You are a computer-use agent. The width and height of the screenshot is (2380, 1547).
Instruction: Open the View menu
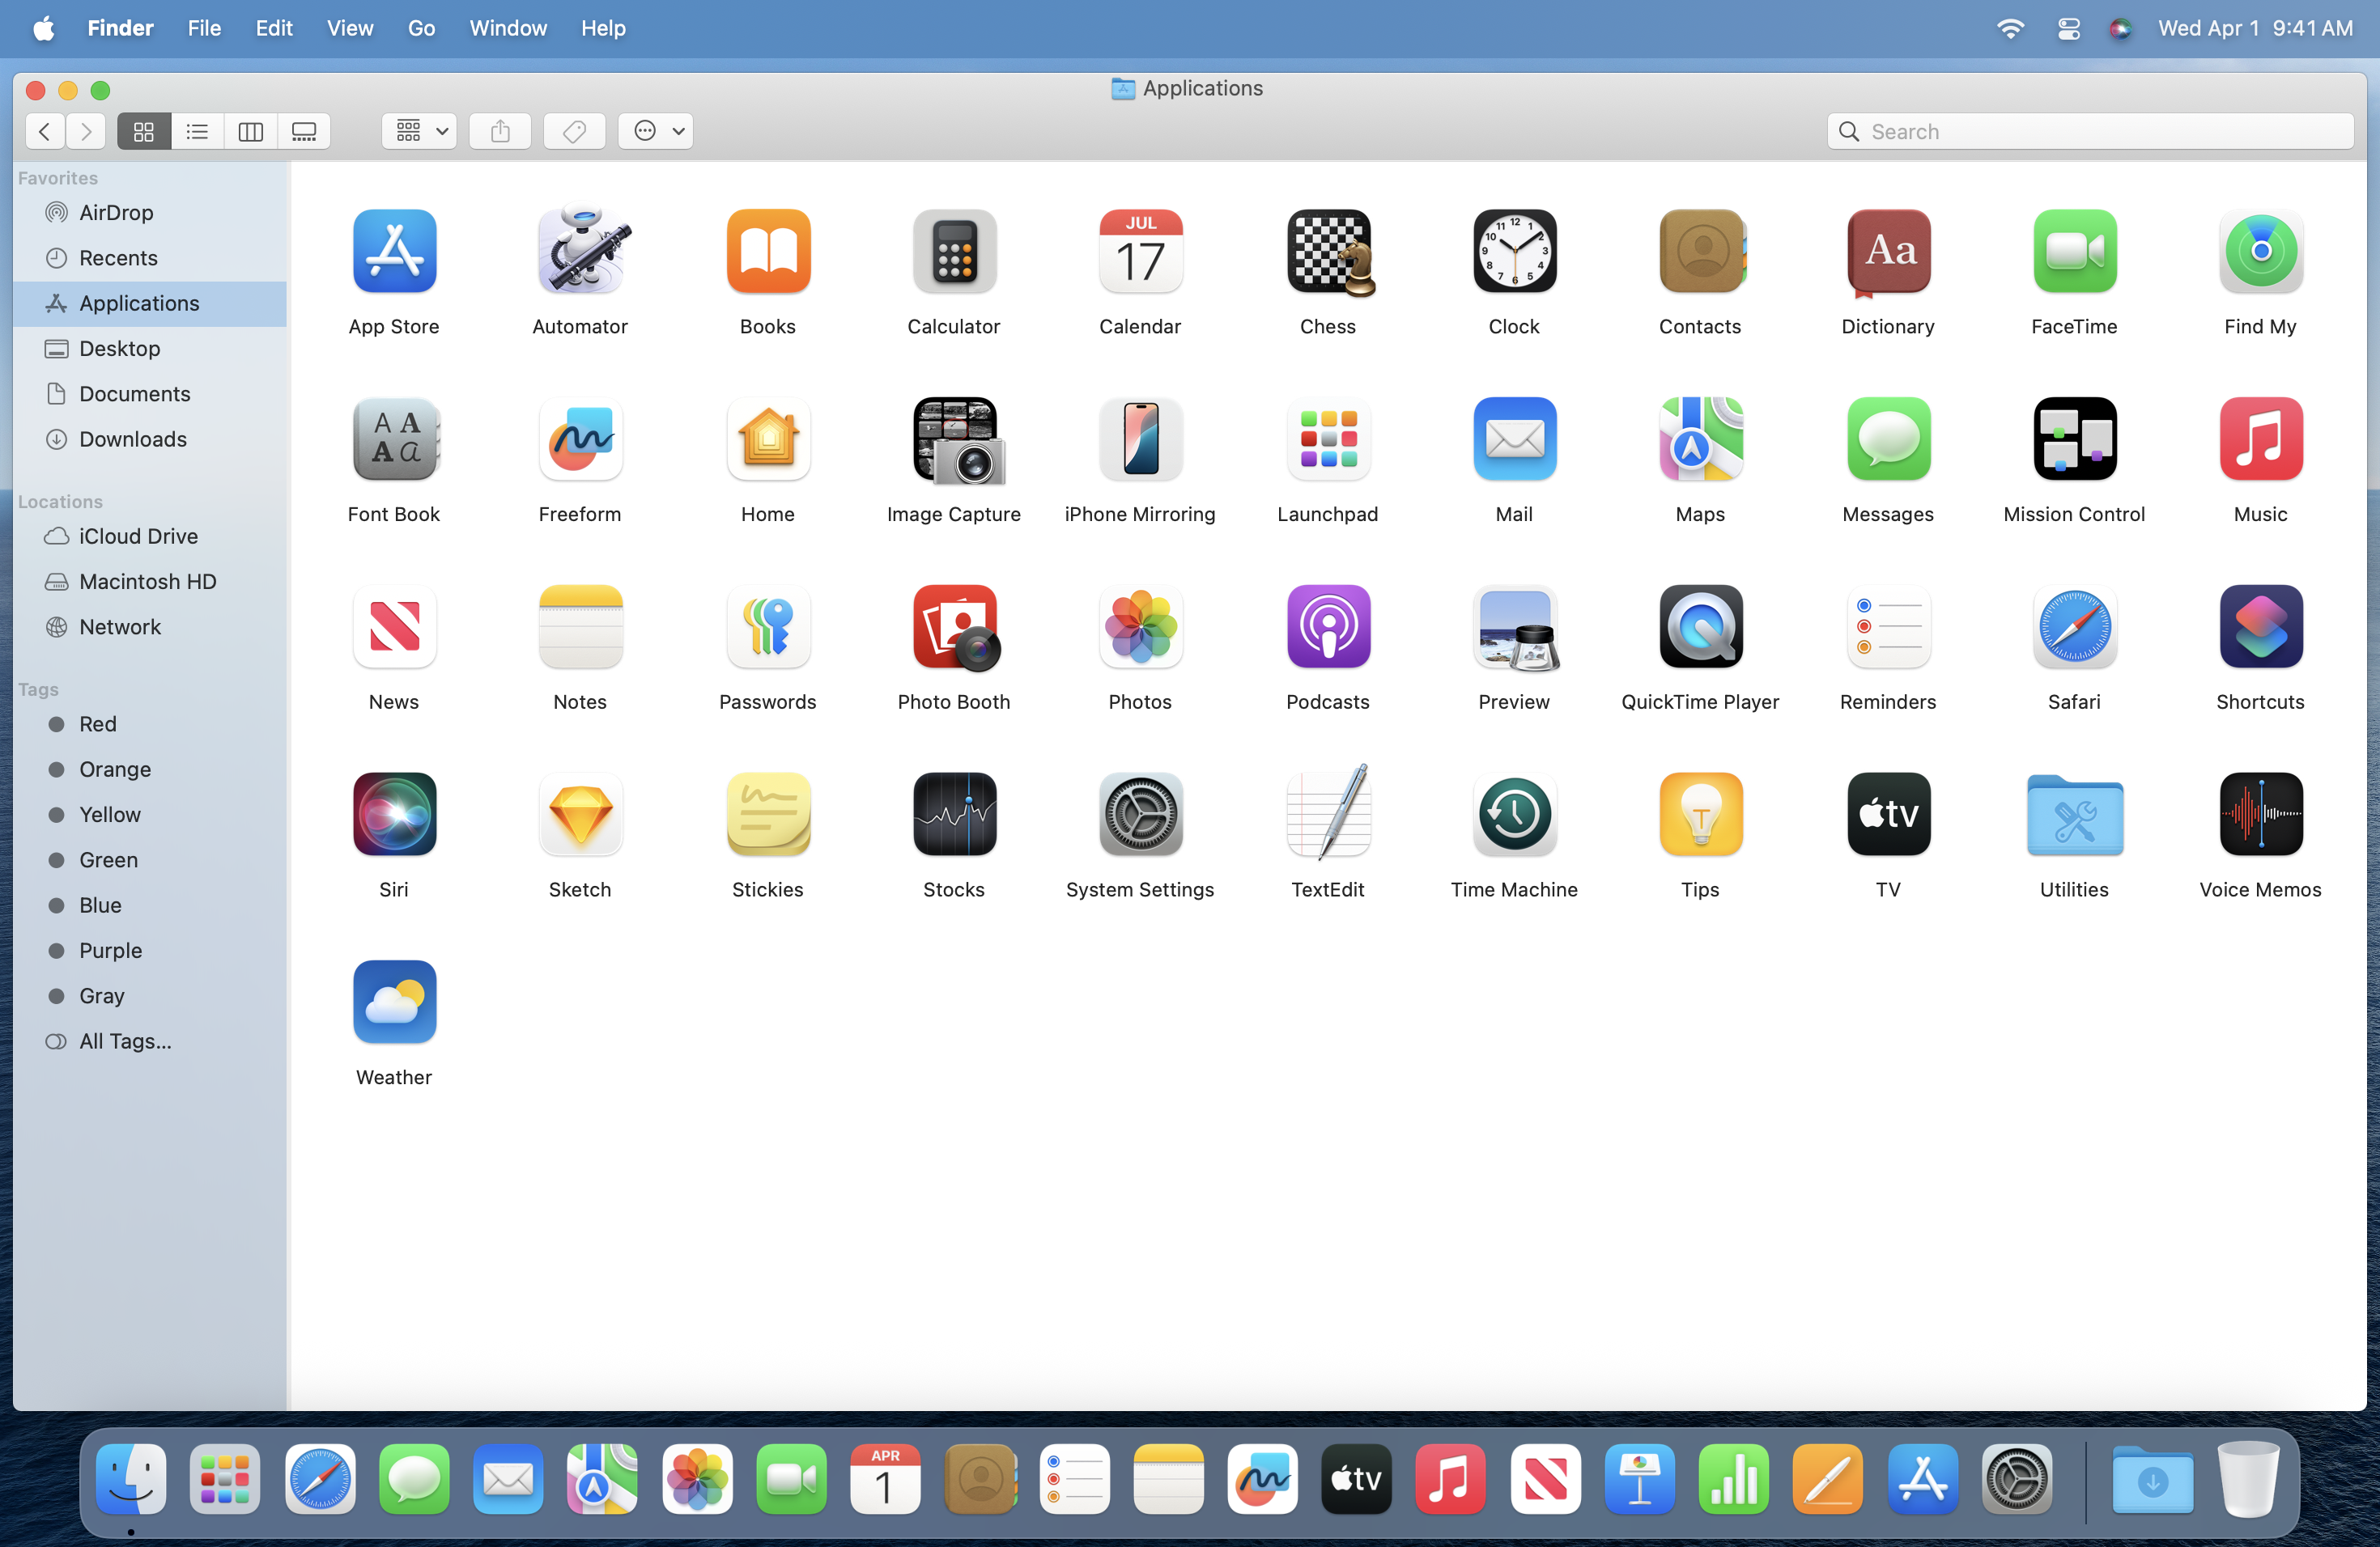[349, 28]
